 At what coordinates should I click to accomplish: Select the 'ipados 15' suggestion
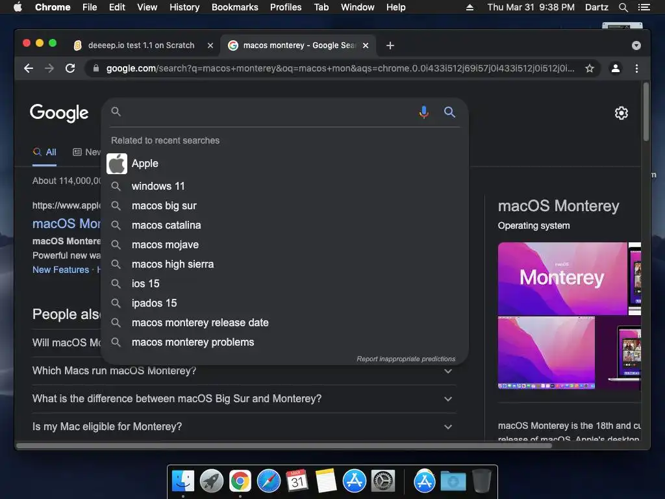click(x=284, y=303)
